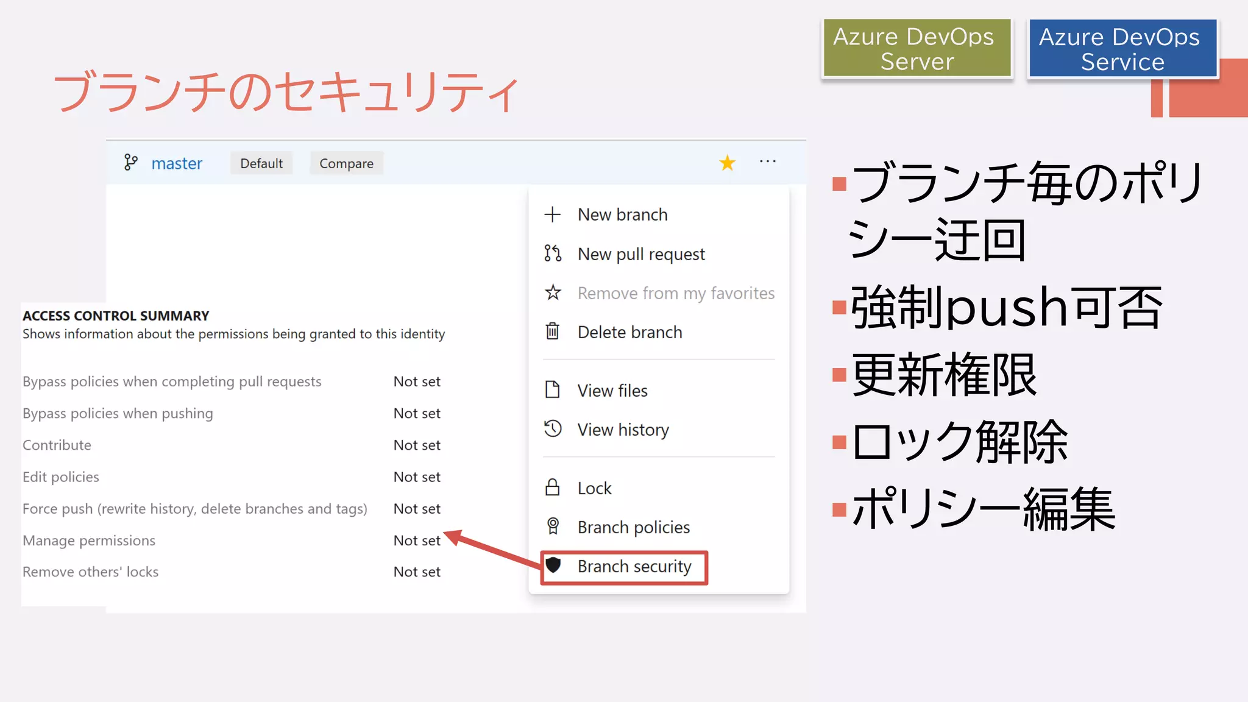Screen dimensions: 1248x702
Task: Click the branch icon beside master
Action: [x=130, y=162]
